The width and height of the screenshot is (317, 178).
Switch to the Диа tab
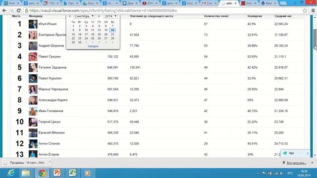coord(130,3)
